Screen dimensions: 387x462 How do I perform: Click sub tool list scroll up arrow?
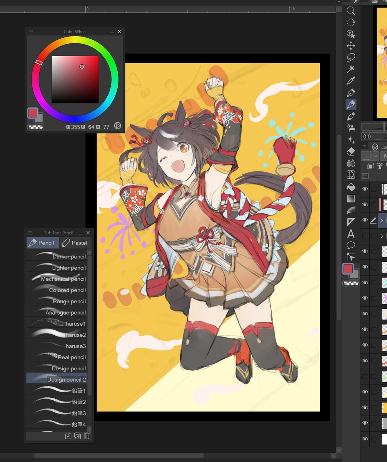(x=90, y=252)
